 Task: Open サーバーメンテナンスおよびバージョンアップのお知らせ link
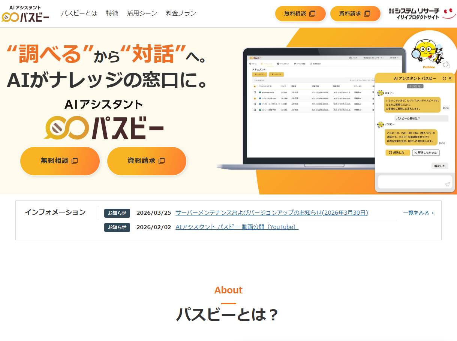[272, 213]
